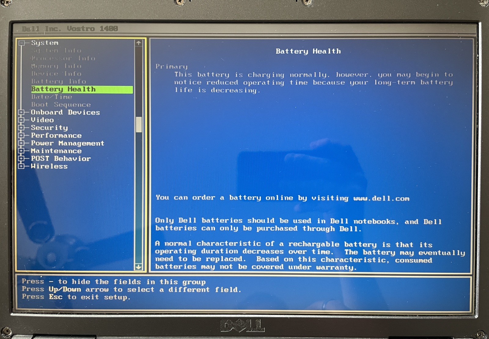489x339 pixels.
Task: Select the Maintenance label
Action: coord(56,151)
